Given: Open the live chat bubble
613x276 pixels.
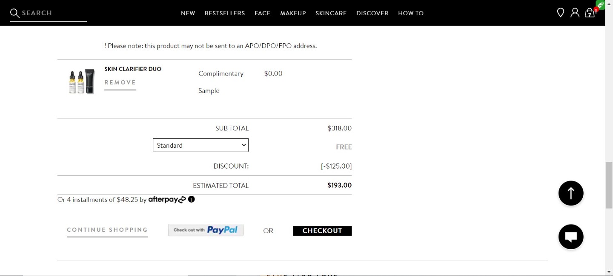Looking at the screenshot, I should 571,237.
